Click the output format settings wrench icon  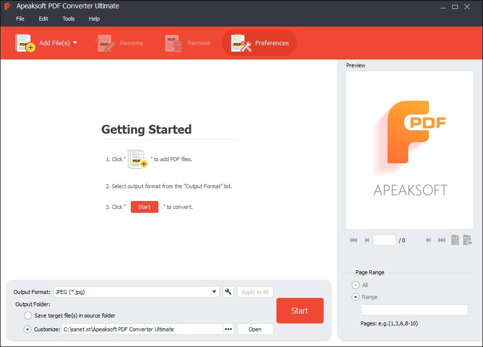[x=228, y=291]
